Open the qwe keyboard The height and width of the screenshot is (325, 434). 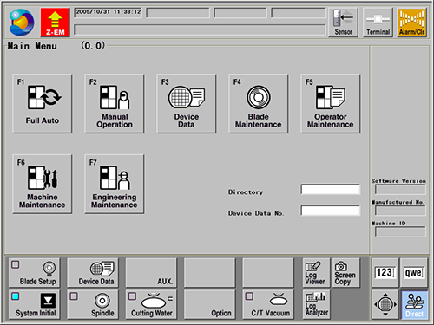point(414,273)
